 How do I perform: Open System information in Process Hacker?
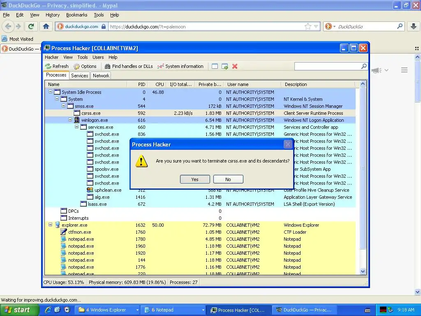pyautogui.click(x=180, y=66)
